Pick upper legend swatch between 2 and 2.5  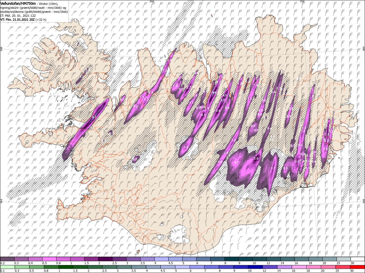(105, 259)
